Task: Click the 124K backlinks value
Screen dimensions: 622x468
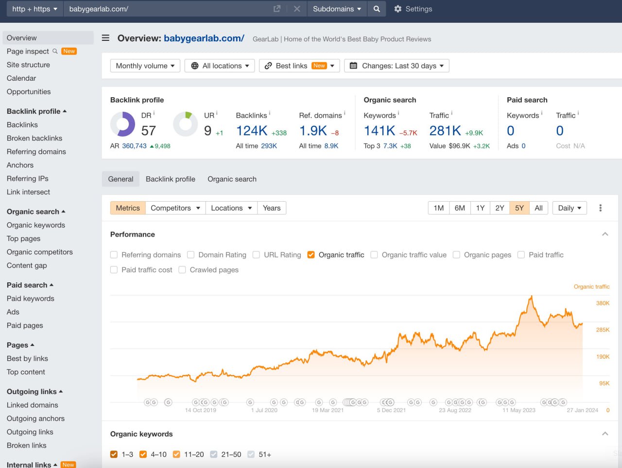Action: coord(252,131)
